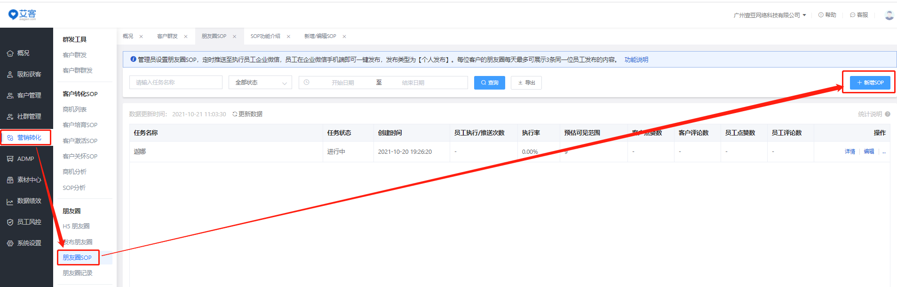Close the 客户群发 tab

click(186, 37)
